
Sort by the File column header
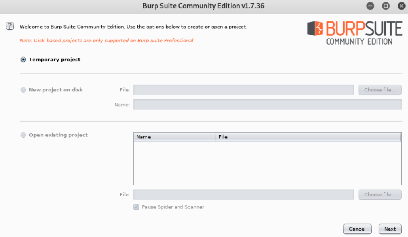point(308,137)
